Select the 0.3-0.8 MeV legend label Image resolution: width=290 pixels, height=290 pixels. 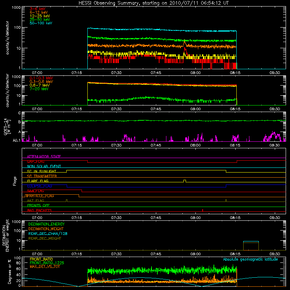(x=41, y=82)
